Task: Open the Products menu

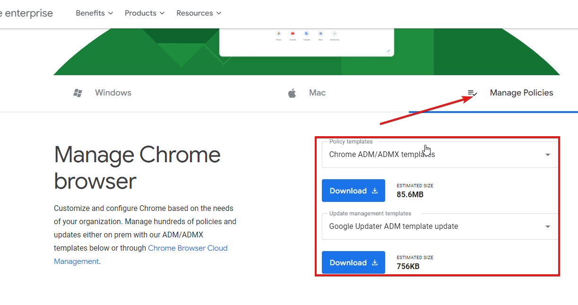Action: [x=145, y=13]
